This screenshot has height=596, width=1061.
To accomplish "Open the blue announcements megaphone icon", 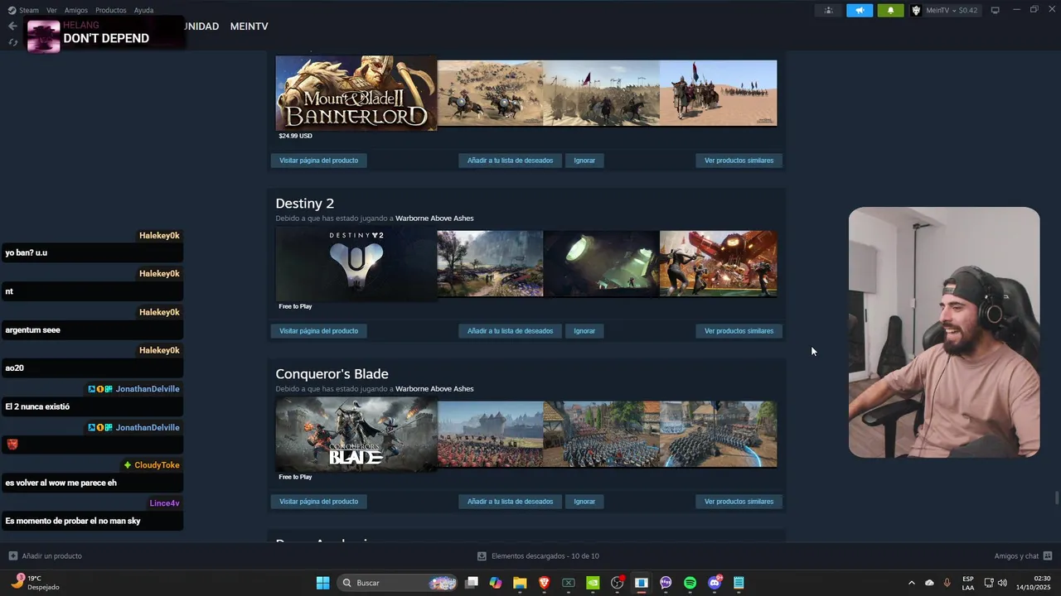I will point(860,11).
